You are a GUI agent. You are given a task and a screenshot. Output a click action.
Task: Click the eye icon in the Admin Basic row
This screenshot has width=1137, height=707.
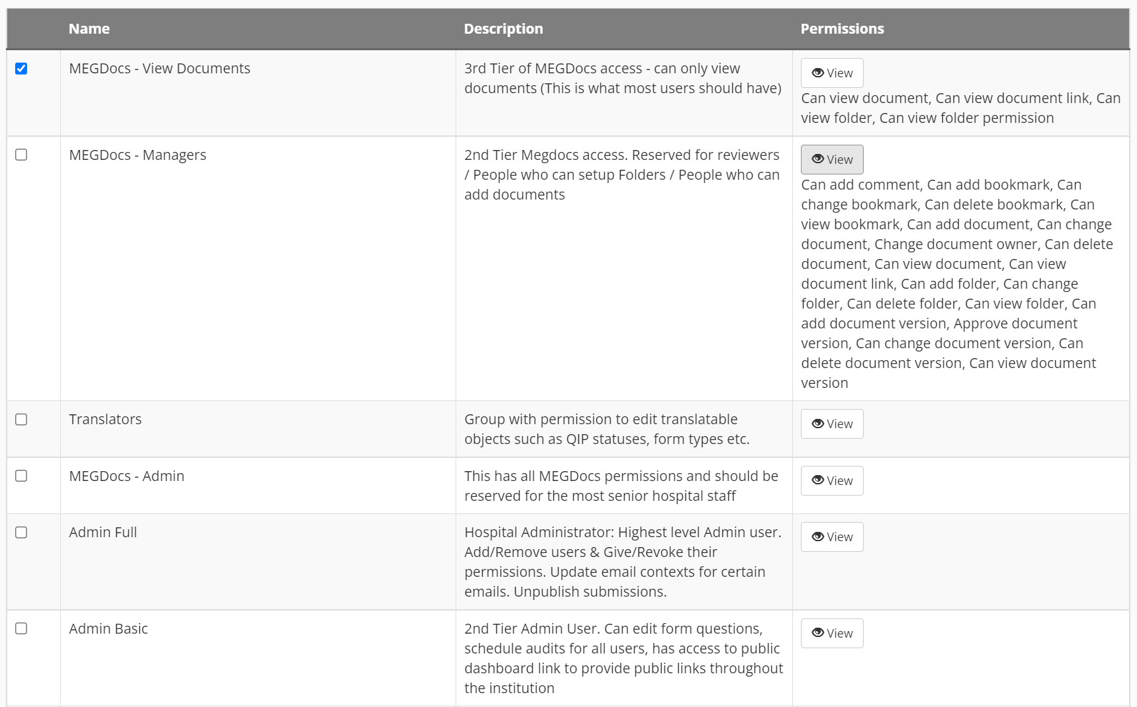[817, 633]
